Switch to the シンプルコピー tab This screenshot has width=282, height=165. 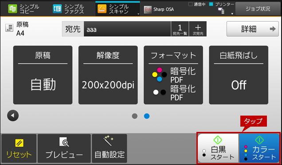pyautogui.click(x=23, y=9)
